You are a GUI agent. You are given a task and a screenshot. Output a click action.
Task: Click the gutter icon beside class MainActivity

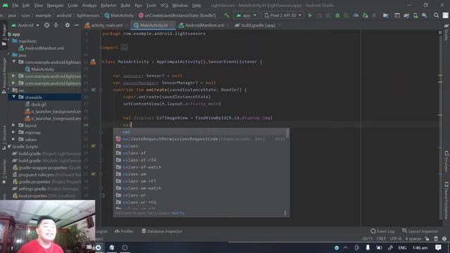93,62
